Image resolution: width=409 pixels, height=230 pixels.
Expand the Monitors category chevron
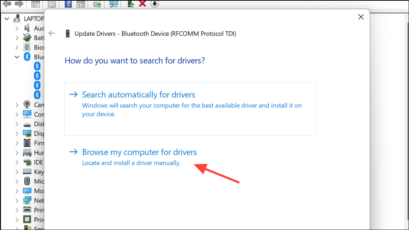click(17, 191)
